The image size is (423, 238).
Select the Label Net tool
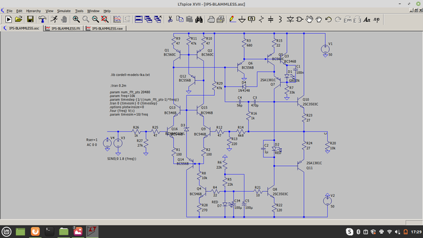251,19
